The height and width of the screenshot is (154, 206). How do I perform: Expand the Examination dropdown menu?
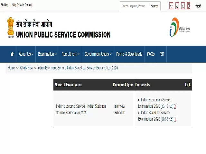point(47,54)
